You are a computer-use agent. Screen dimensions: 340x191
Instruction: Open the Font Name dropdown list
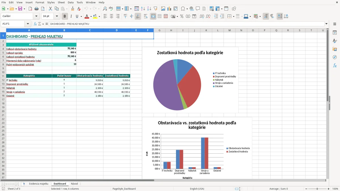36,16
